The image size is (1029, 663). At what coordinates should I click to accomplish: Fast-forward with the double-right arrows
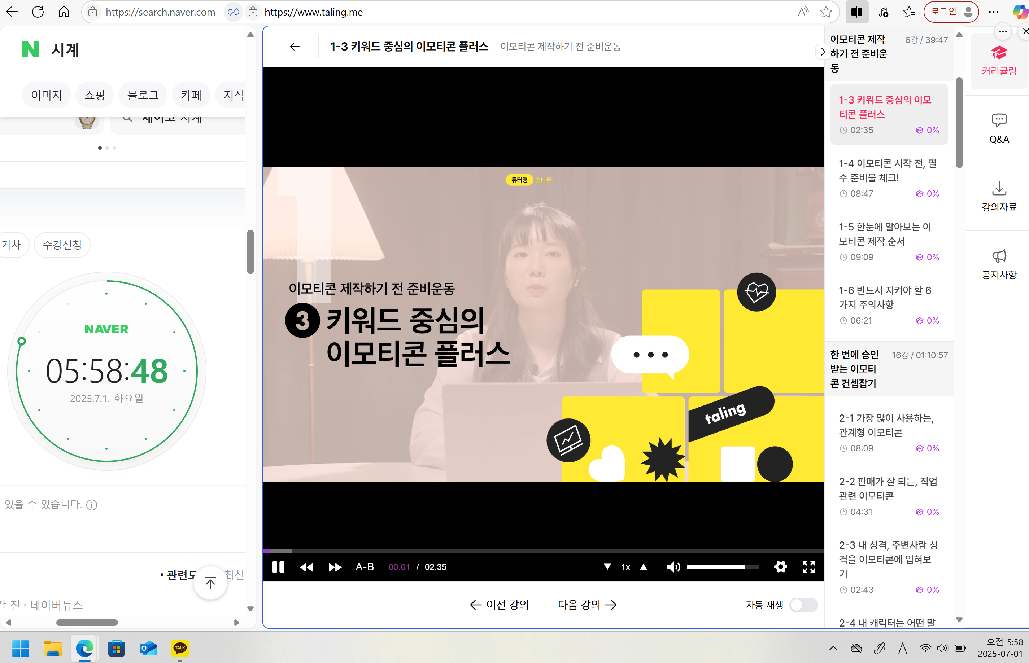[x=335, y=567]
